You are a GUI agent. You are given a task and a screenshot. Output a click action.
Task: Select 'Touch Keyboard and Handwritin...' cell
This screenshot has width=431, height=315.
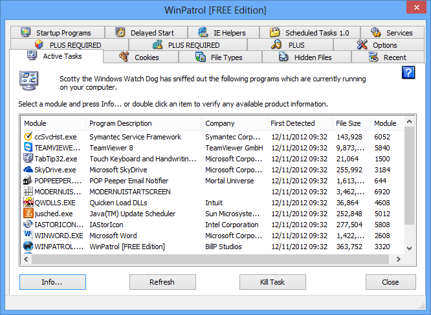tap(142, 159)
